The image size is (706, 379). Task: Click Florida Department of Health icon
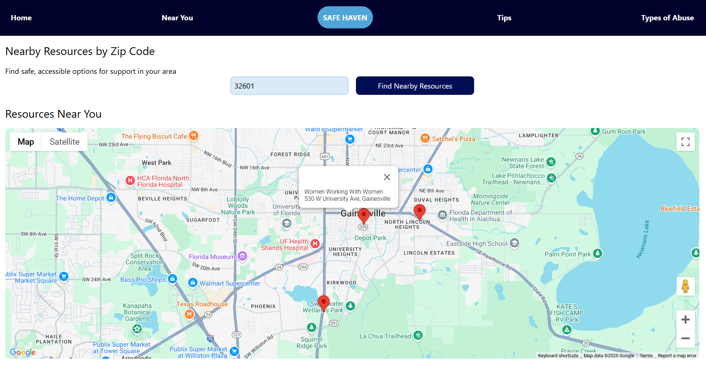[x=442, y=215]
